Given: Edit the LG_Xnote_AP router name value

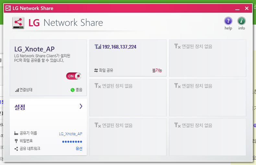Looking at the screenshot, I should click(71, 134).
